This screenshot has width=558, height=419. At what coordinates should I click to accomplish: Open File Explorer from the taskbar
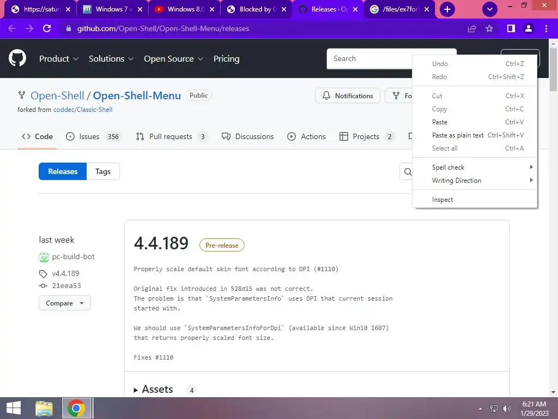(44, 408)
